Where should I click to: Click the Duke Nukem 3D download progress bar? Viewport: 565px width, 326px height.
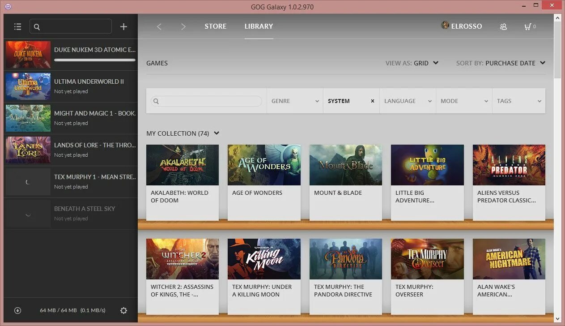click(94, 60)
